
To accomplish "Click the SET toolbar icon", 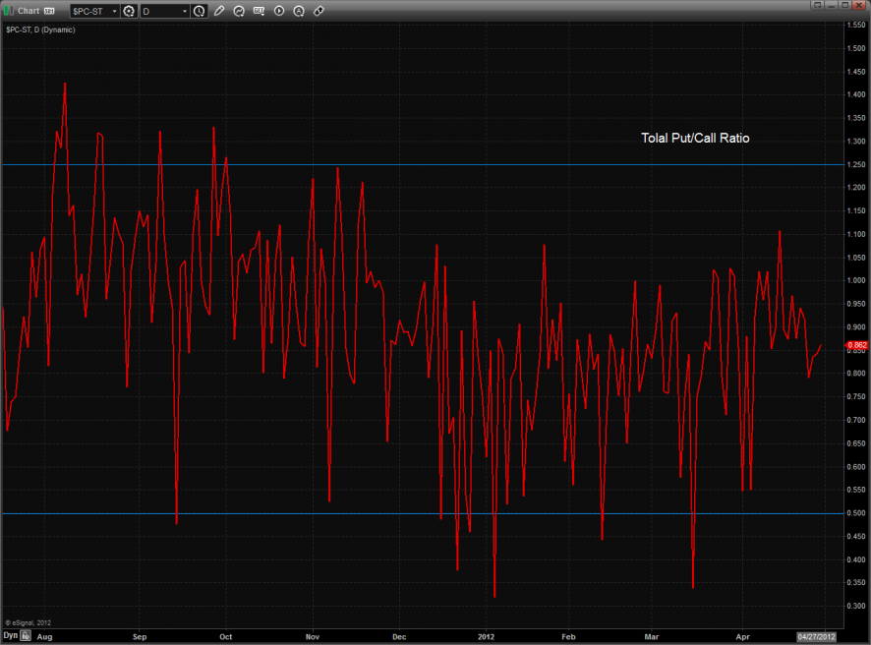I will tap(259, 11).
